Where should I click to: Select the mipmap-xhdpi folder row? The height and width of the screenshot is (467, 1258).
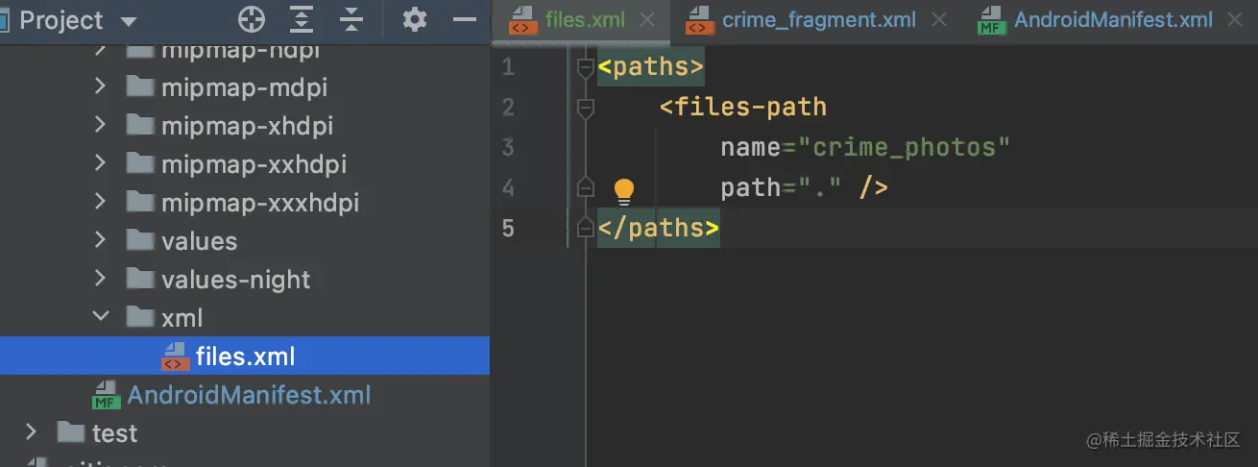(245, 126)
